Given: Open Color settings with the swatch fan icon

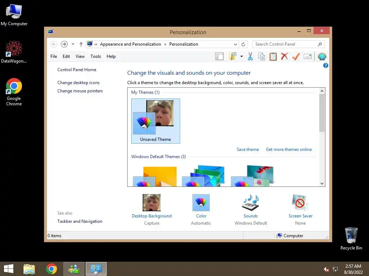Looking at the screenshot, I should 201,203.
